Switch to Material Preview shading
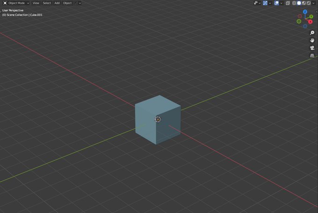Image resolution: width=318 pixels, height=213 pixels. [x=304, y=3]
